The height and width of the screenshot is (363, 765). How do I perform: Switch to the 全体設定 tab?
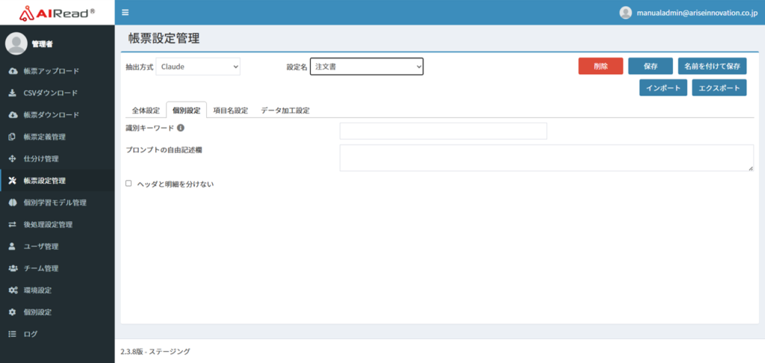(146, 111)
